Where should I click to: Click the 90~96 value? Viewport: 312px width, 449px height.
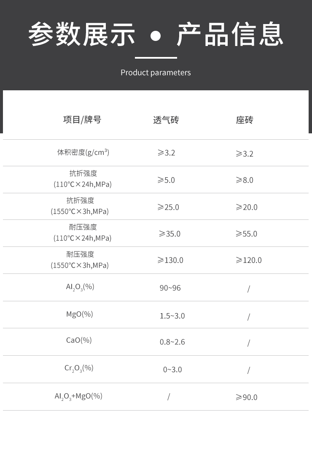point(170,288)
